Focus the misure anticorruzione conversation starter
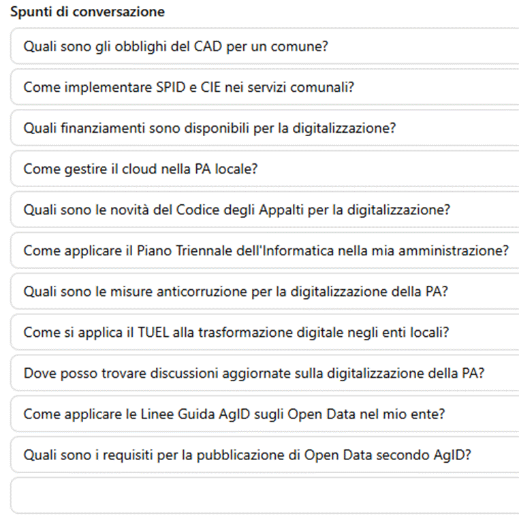The height and width of the screenshot is (522, 519). coord(265,292)
